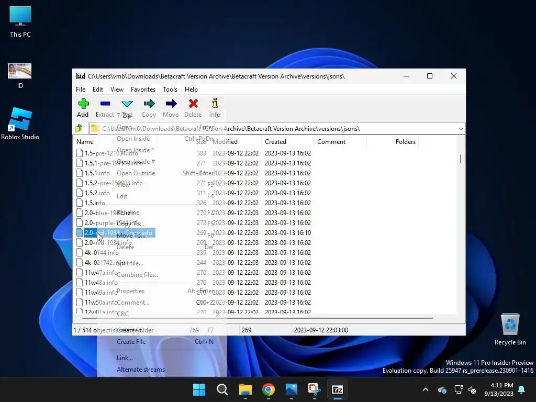Open the File menu
Viewport: 536px width, 402px height.
point(81,89)
